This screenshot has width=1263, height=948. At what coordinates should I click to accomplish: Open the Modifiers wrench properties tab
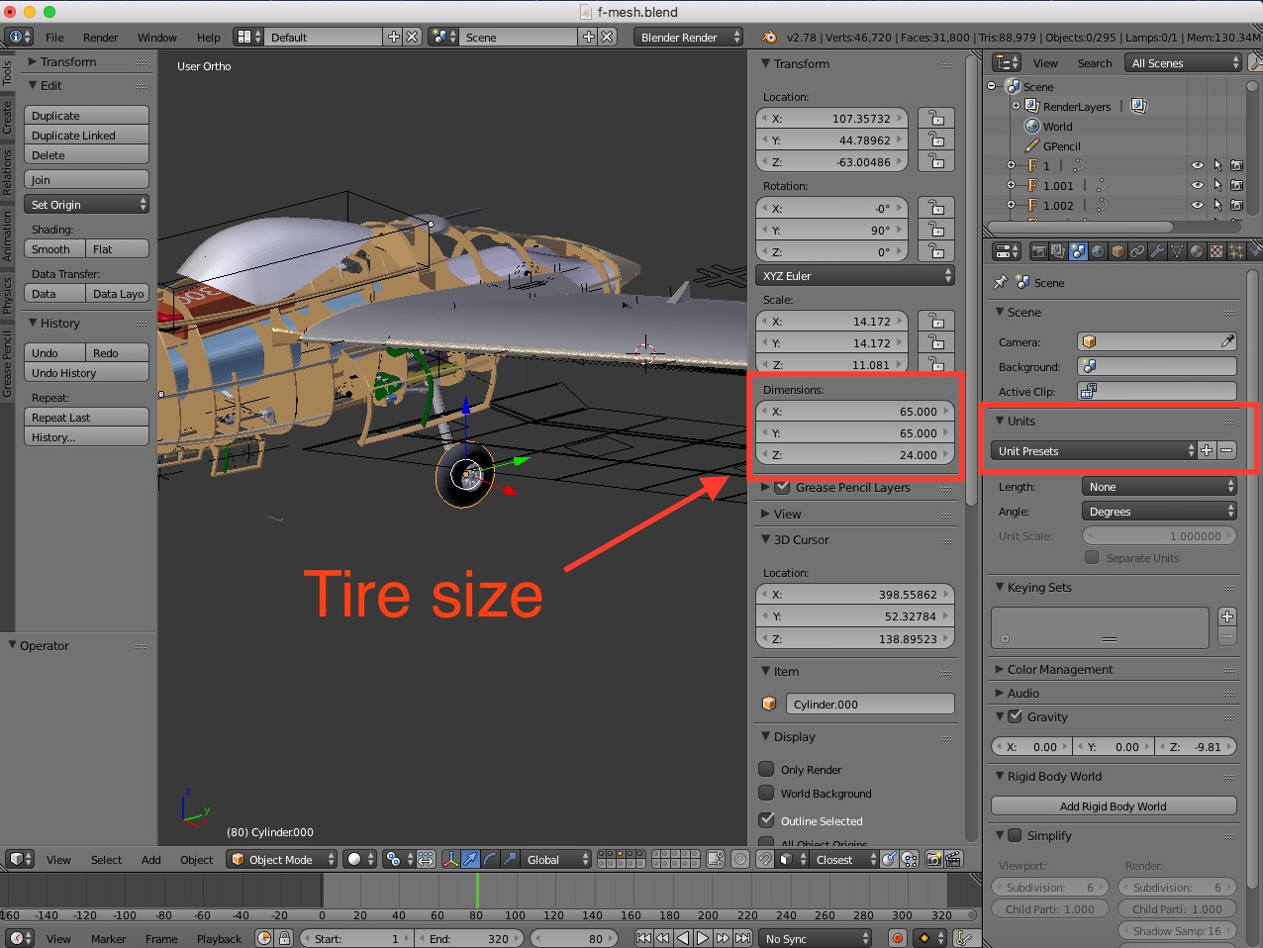pos(1157,251)
